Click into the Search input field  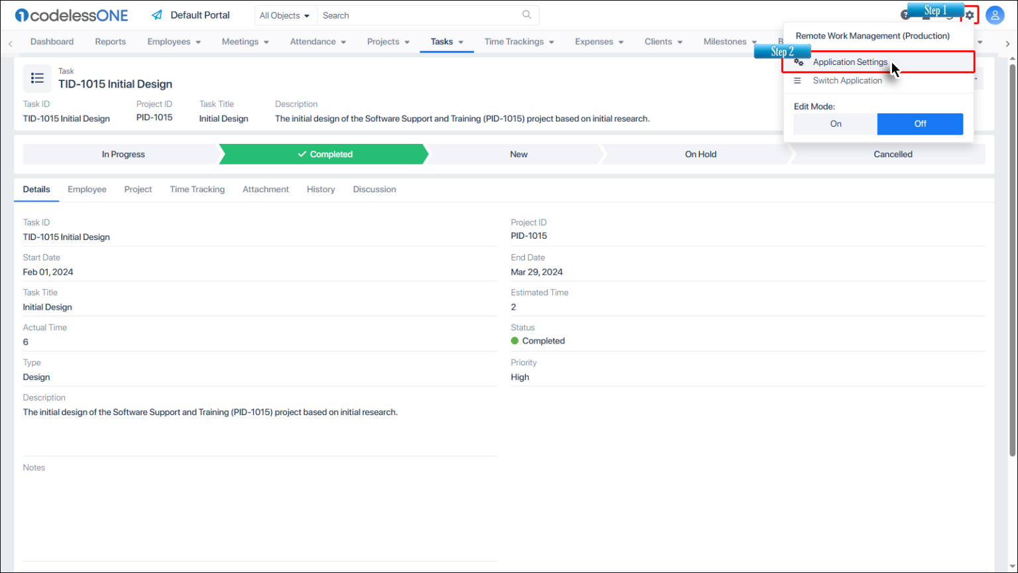click(418, 15)
